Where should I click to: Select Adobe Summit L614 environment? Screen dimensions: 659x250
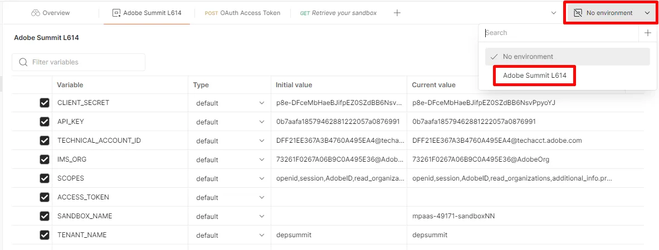coord(535,76)
